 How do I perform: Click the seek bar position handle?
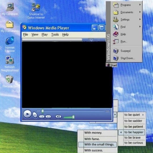click(x=42, y=111)
